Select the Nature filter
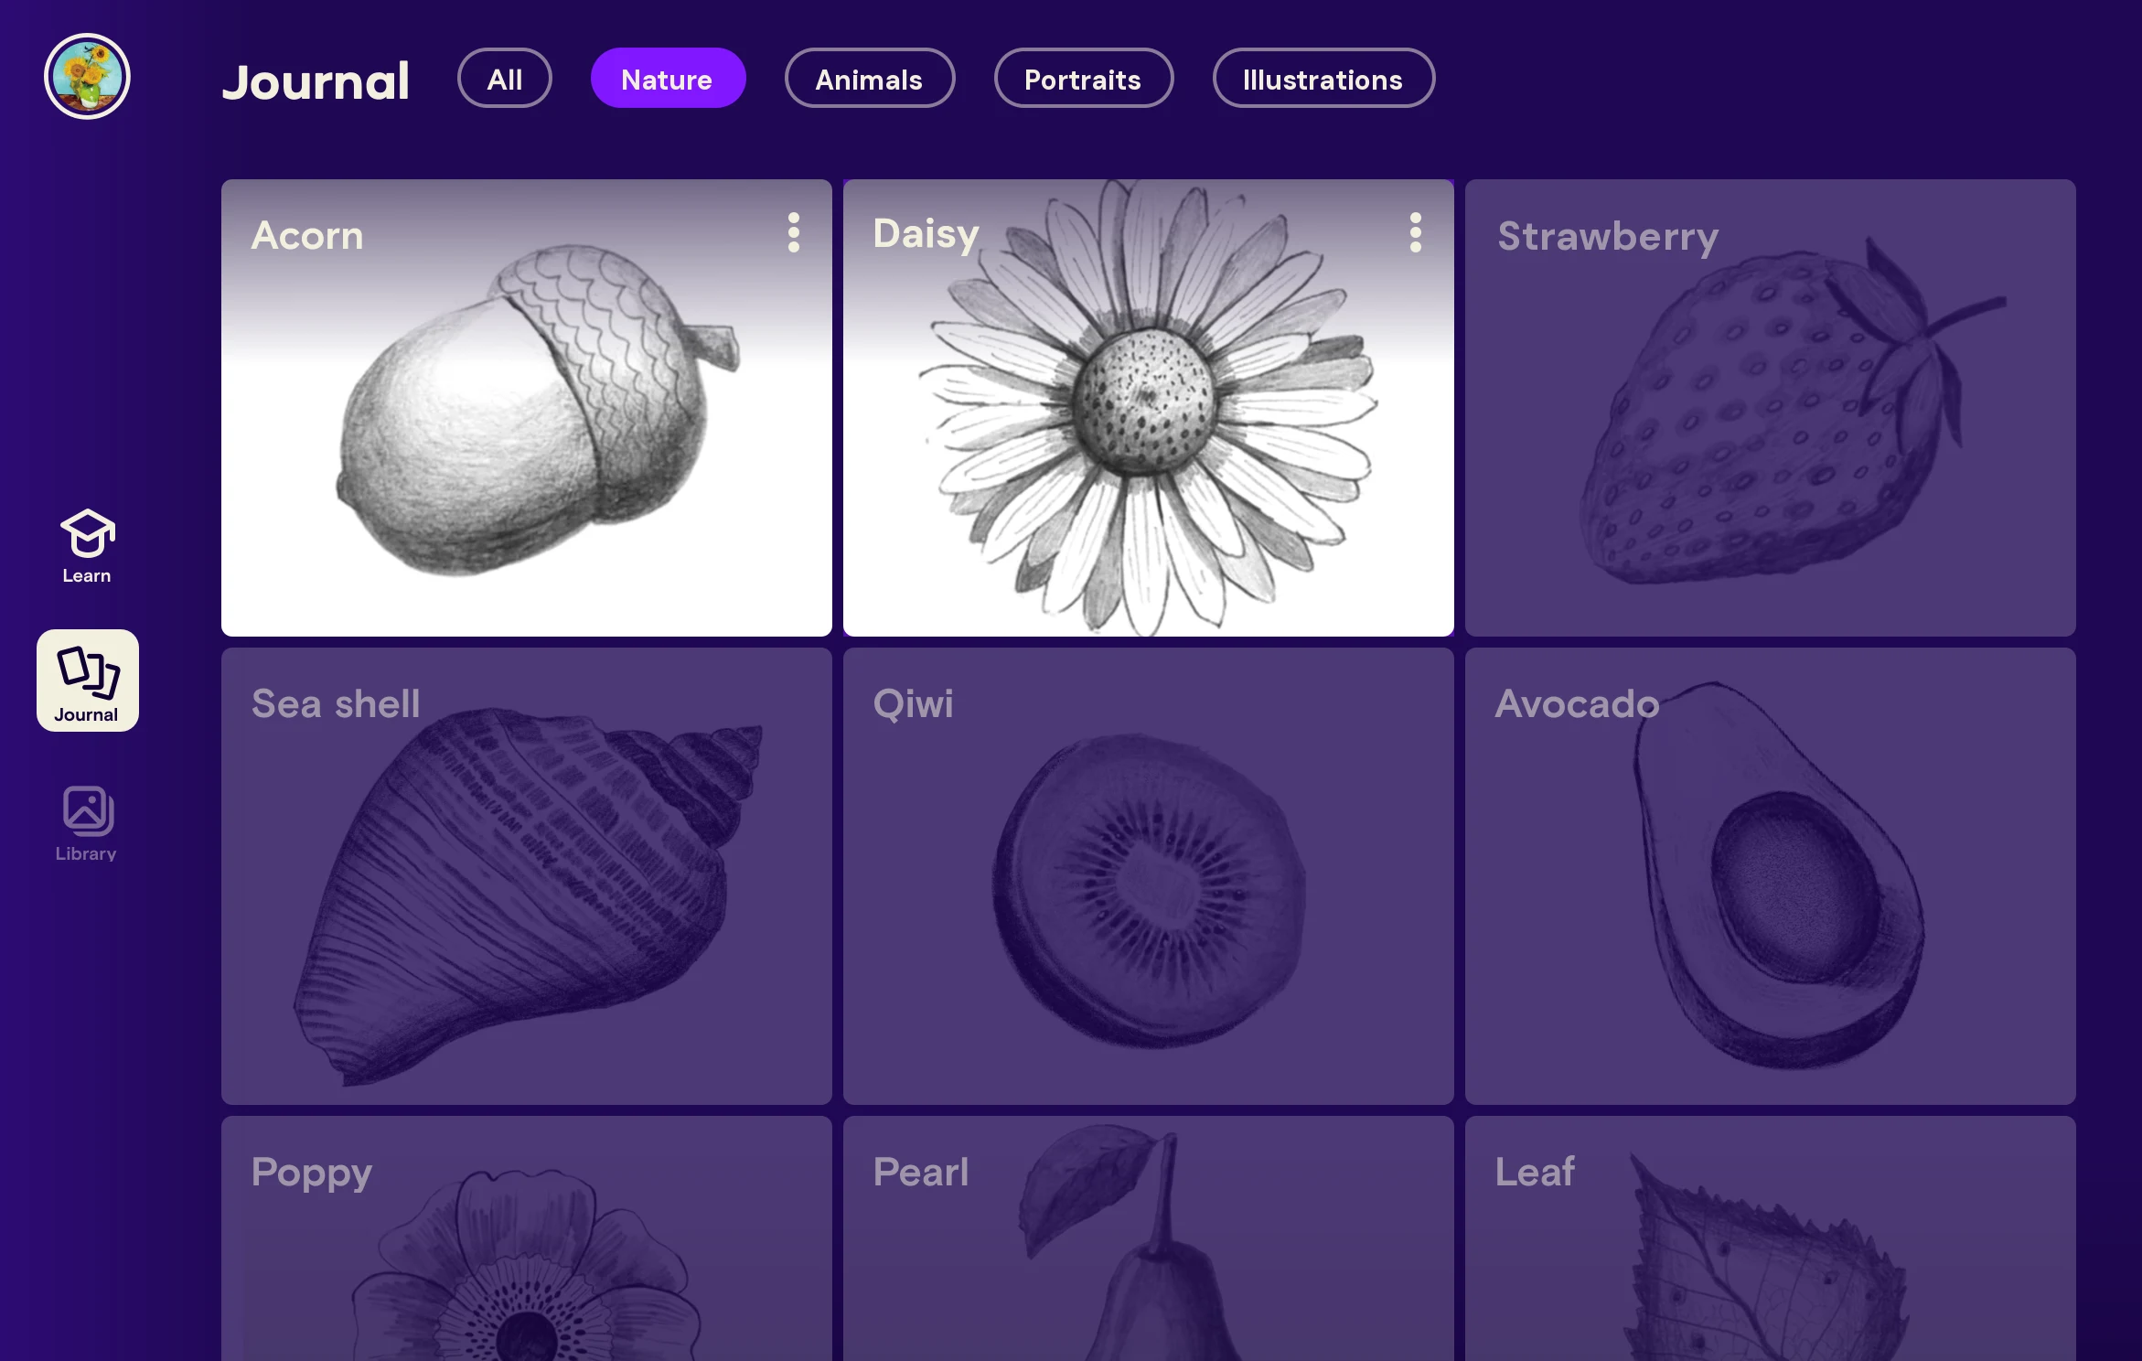The height and width of the screenshot is (1361, 2142). (668, 79)
